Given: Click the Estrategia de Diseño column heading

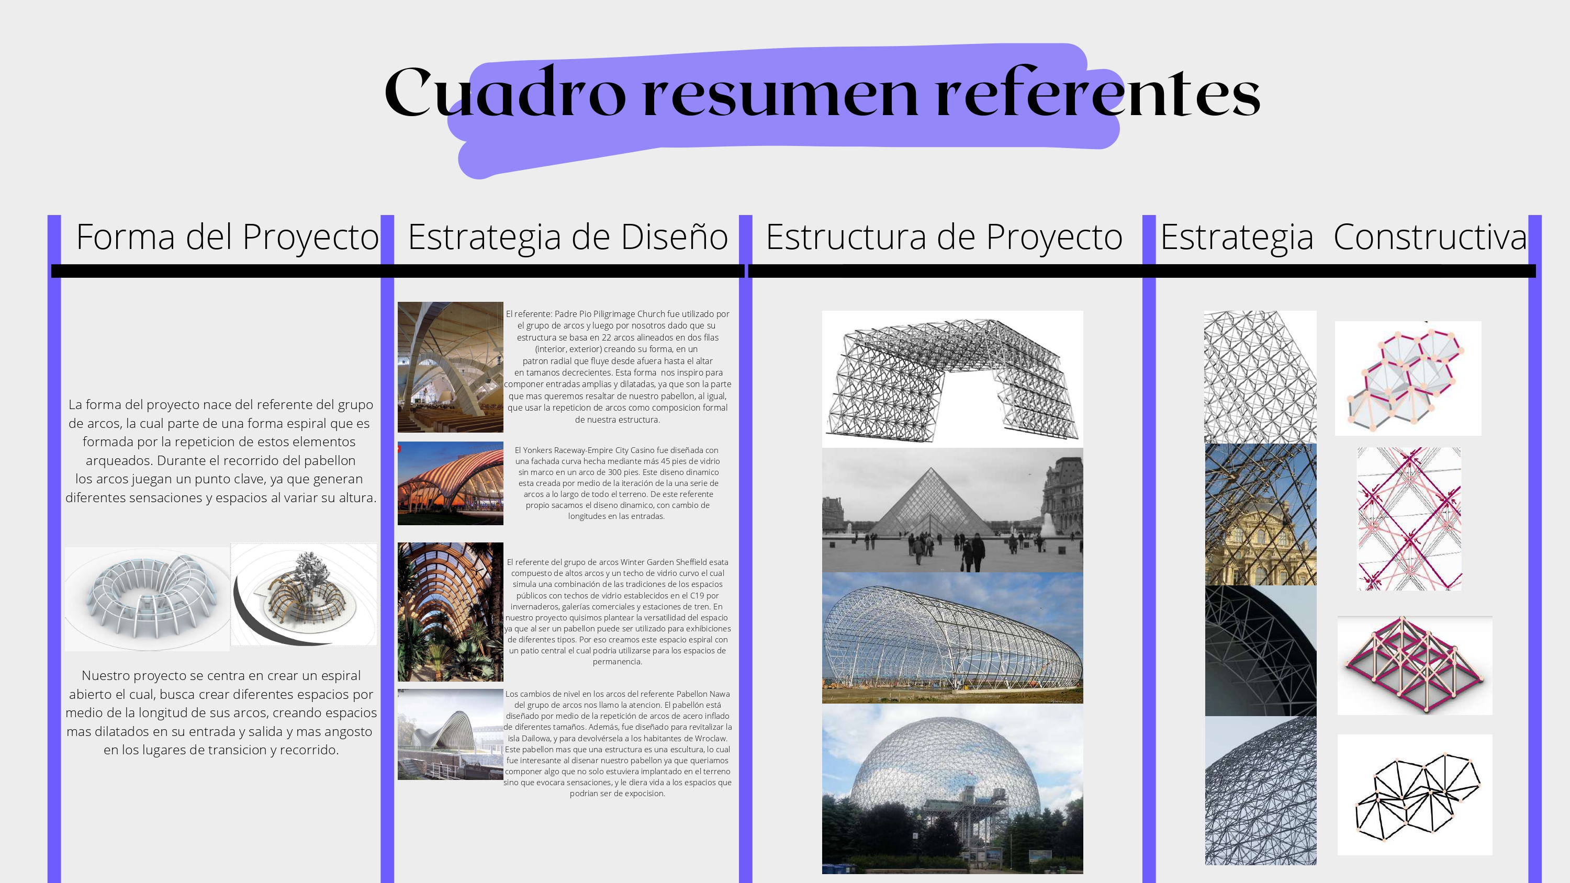Looking at the screenshot, I should click(x=567, y=237).
